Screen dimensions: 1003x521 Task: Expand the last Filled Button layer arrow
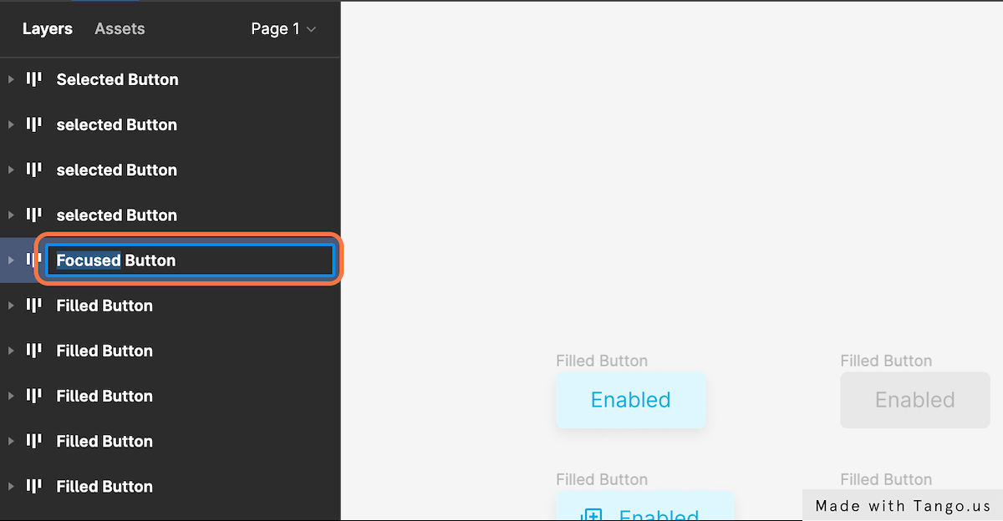pos(11,486)
